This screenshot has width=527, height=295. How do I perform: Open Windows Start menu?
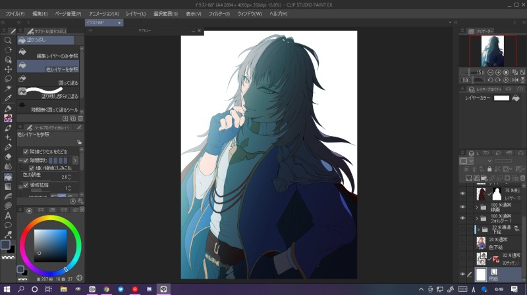[7, 289]
